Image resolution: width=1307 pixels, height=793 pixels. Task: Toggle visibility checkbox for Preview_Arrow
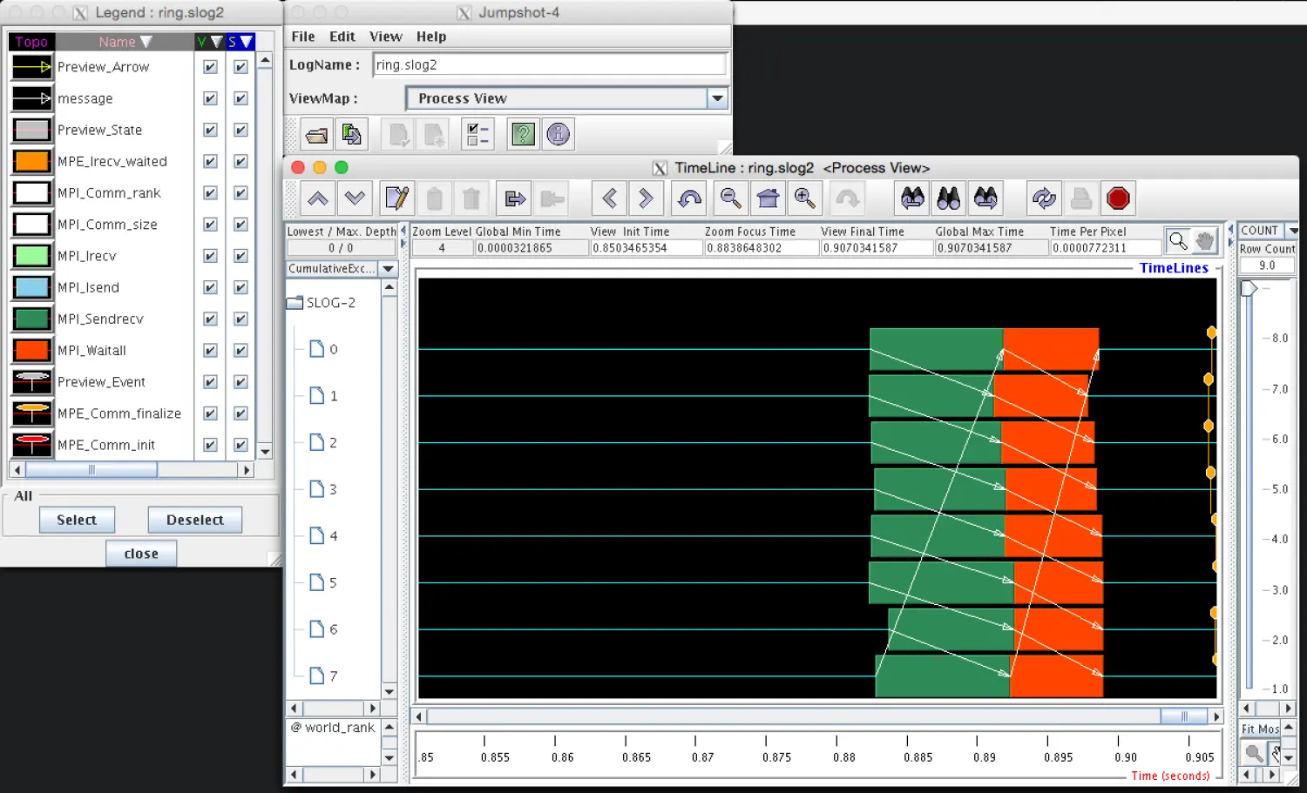pos(210,67)
